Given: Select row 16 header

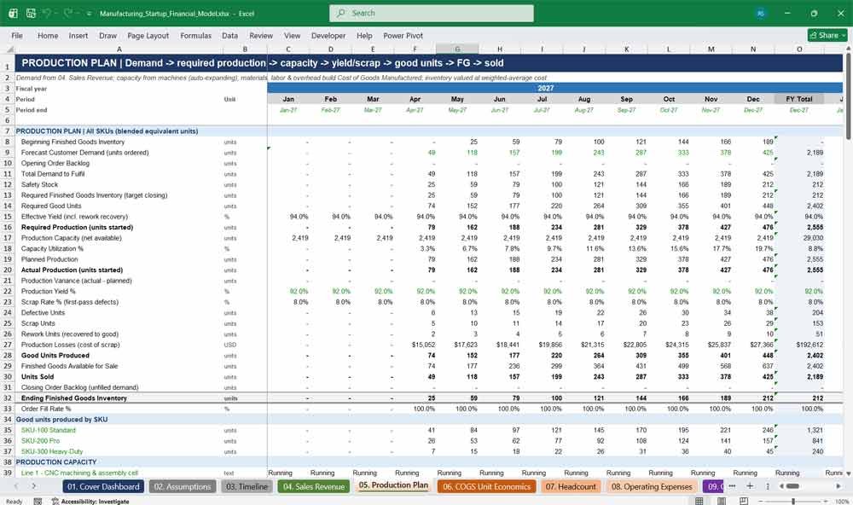Looking at the screenshot, I should pyautogui.click(x=8, y=227).
